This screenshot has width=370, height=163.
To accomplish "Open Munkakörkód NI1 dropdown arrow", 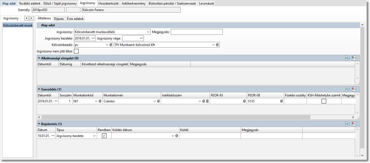I will (x=96, y=101).
